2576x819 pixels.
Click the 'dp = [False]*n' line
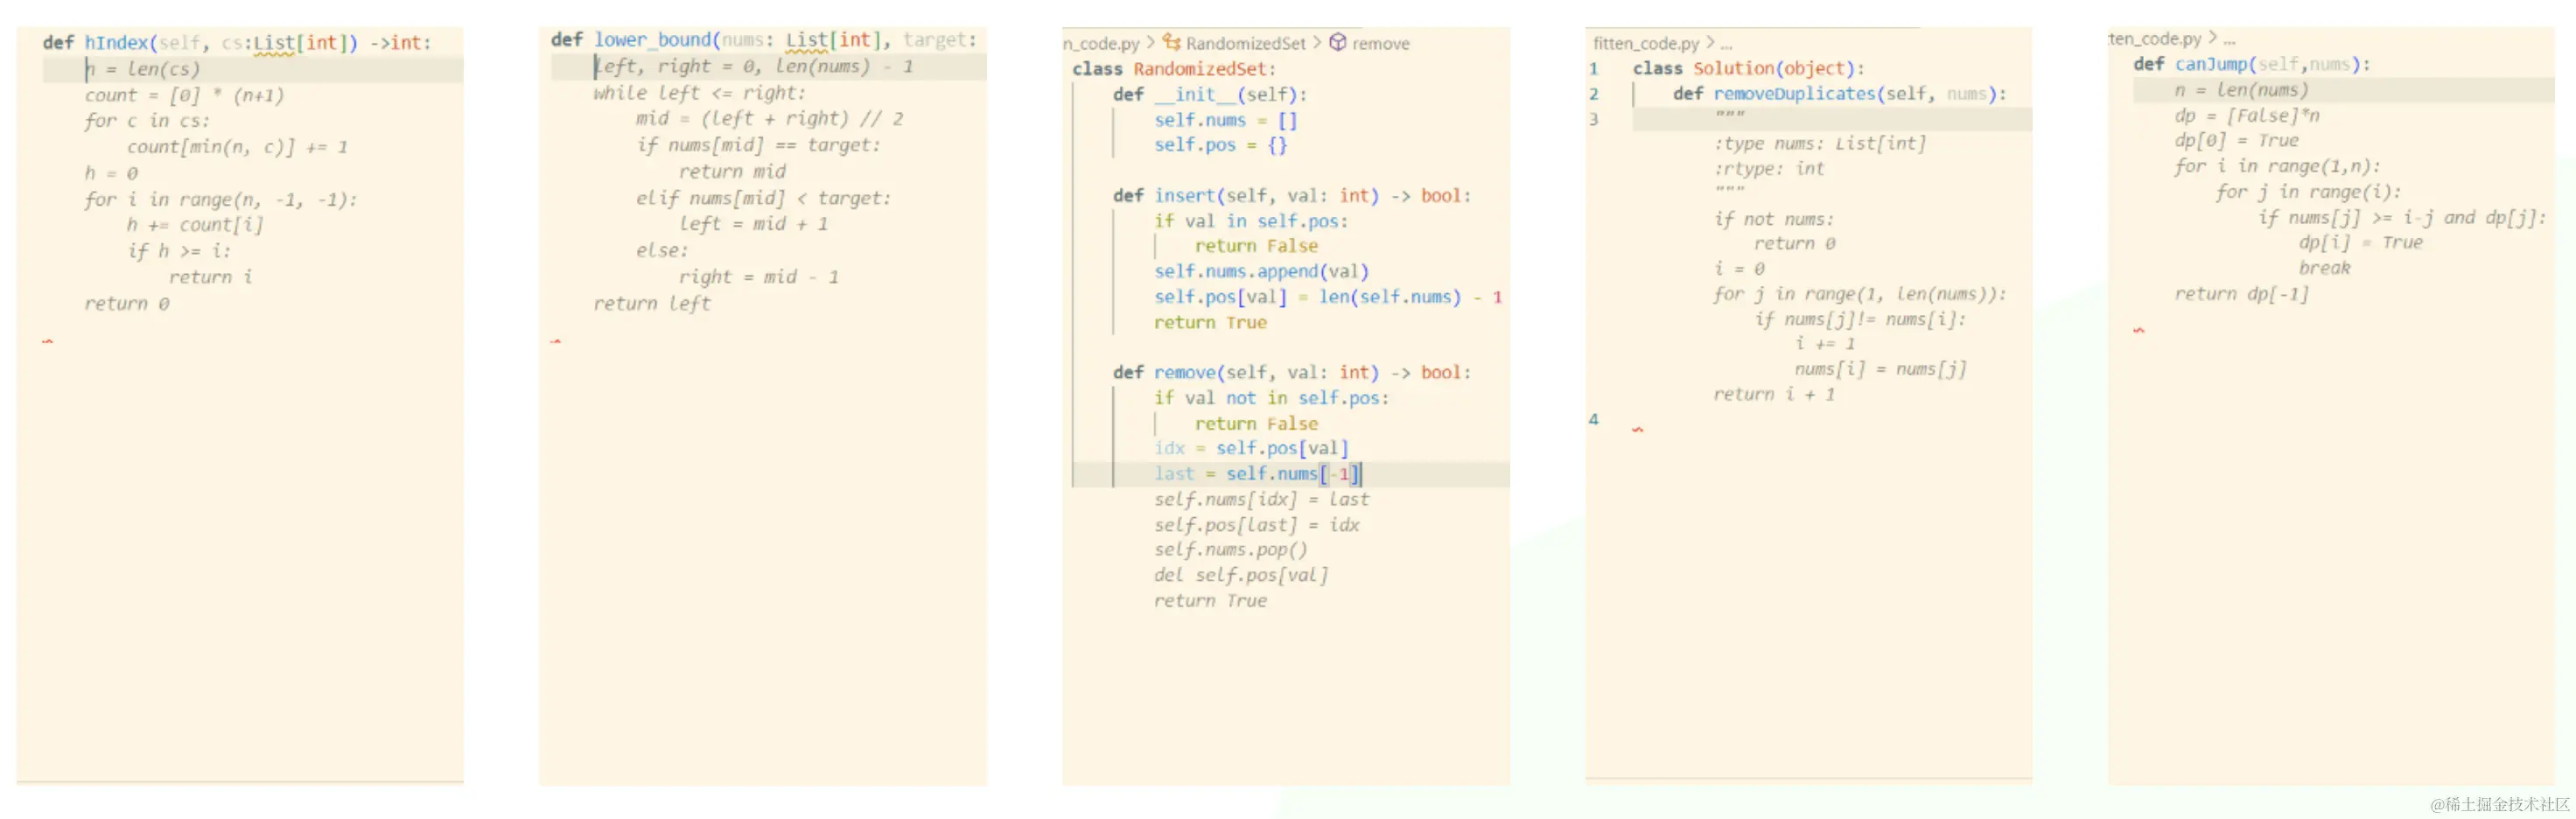coord(2247,115)
